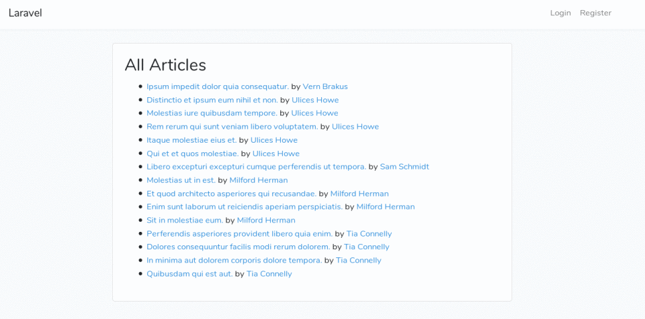Open article 'Rem rerum qui sunt veniam libero voluptatem.'
Viewport: 645px width, 319px height.
[x=232, y=127]
